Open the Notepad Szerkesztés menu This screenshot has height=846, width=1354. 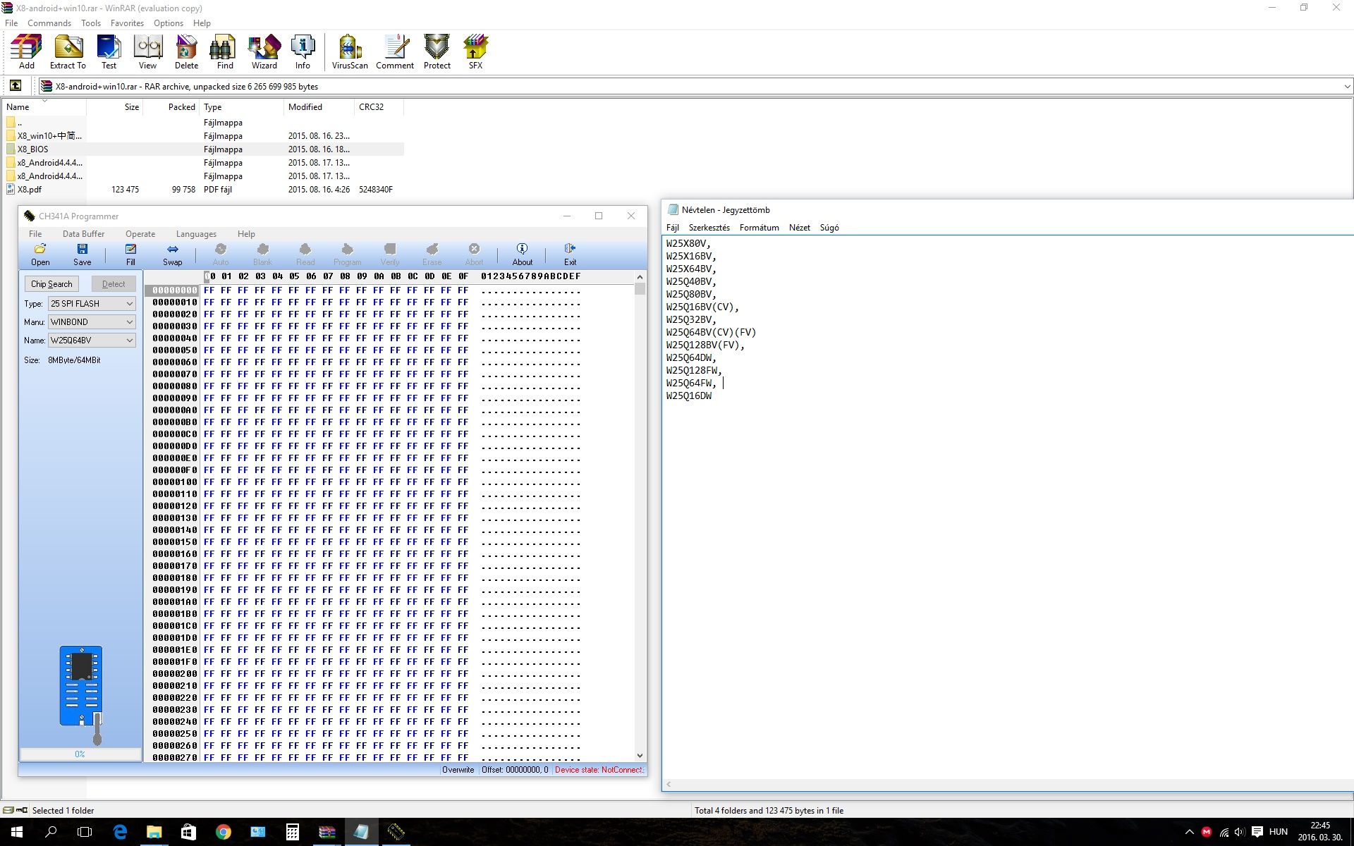point(709,227)
